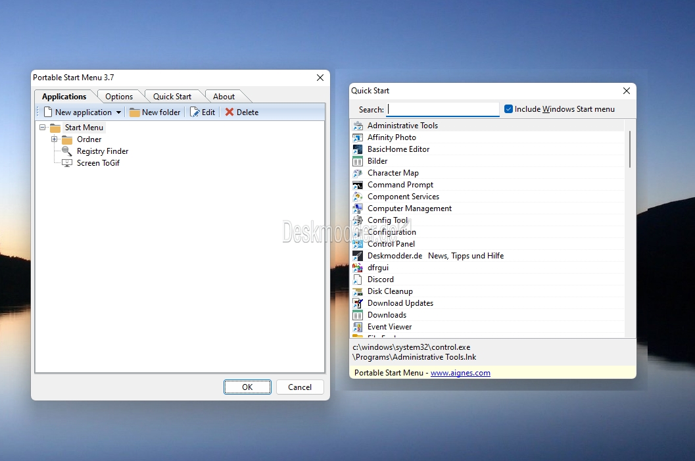Screen dimensions: 695x461
Task: Click the New application page icon
Action: click(48, 112)
